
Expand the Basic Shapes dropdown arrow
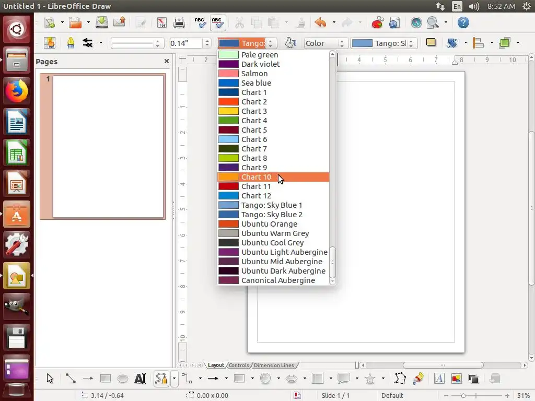[252, 379]
